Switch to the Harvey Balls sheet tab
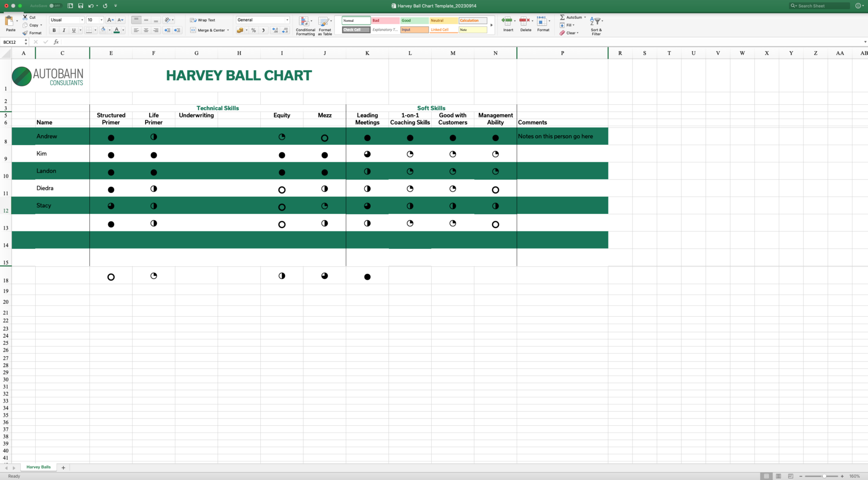Viewport: 868px width, 480px height. [38, 467]
